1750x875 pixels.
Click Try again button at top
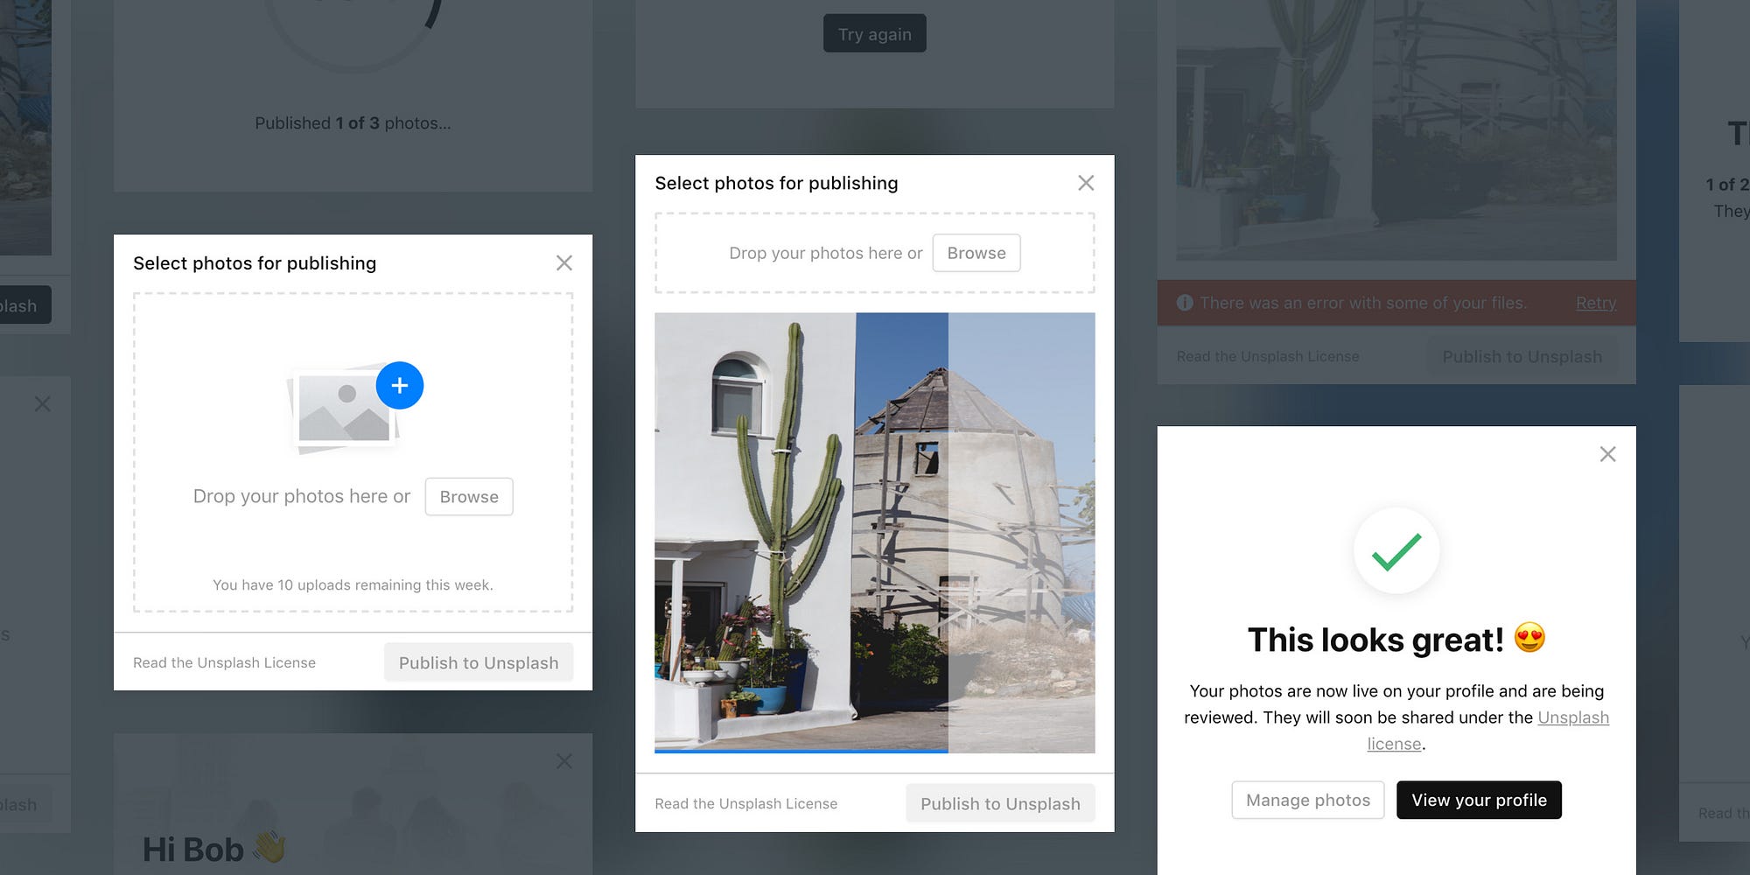click(x=875, y=33)
